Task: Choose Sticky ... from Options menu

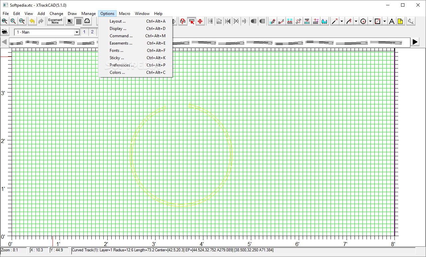Action: point(136,58)
